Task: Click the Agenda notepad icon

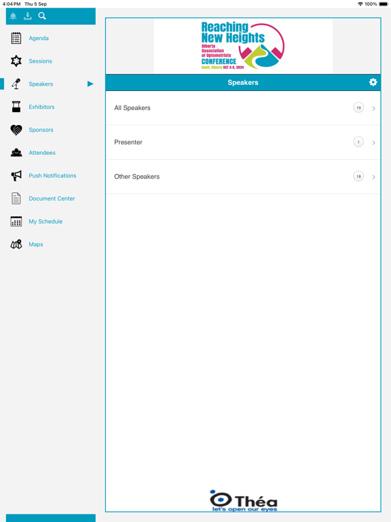Action: pyautogui.click(x=16, y=38)
